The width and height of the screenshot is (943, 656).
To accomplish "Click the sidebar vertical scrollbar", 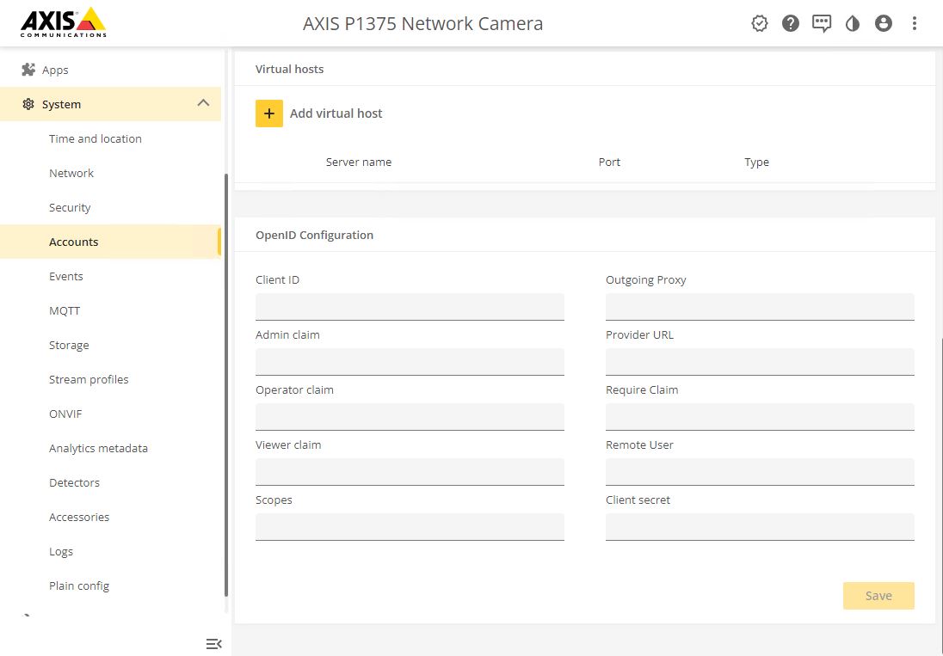I will (x=226, y=384).
